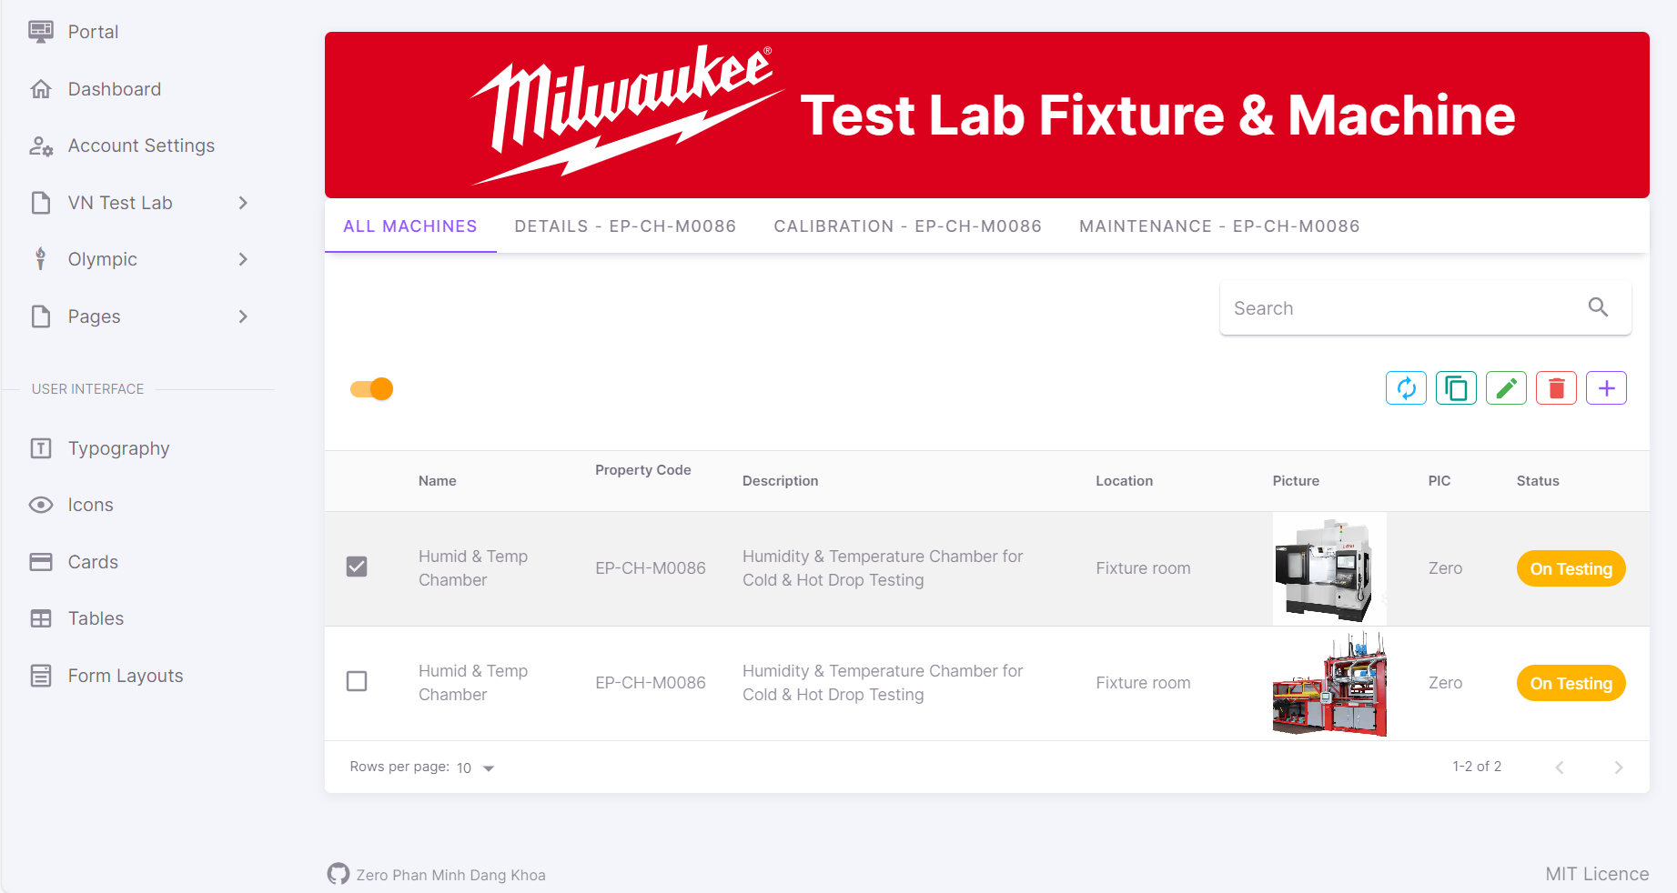Click first row's On Testing status badge
The height and width of the screenshot is (893, 1677).
pos(1571,568)
